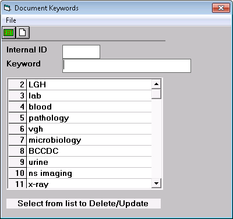
Task: Open the File menu
Action: pyautogui.click(x=11, y=20)
